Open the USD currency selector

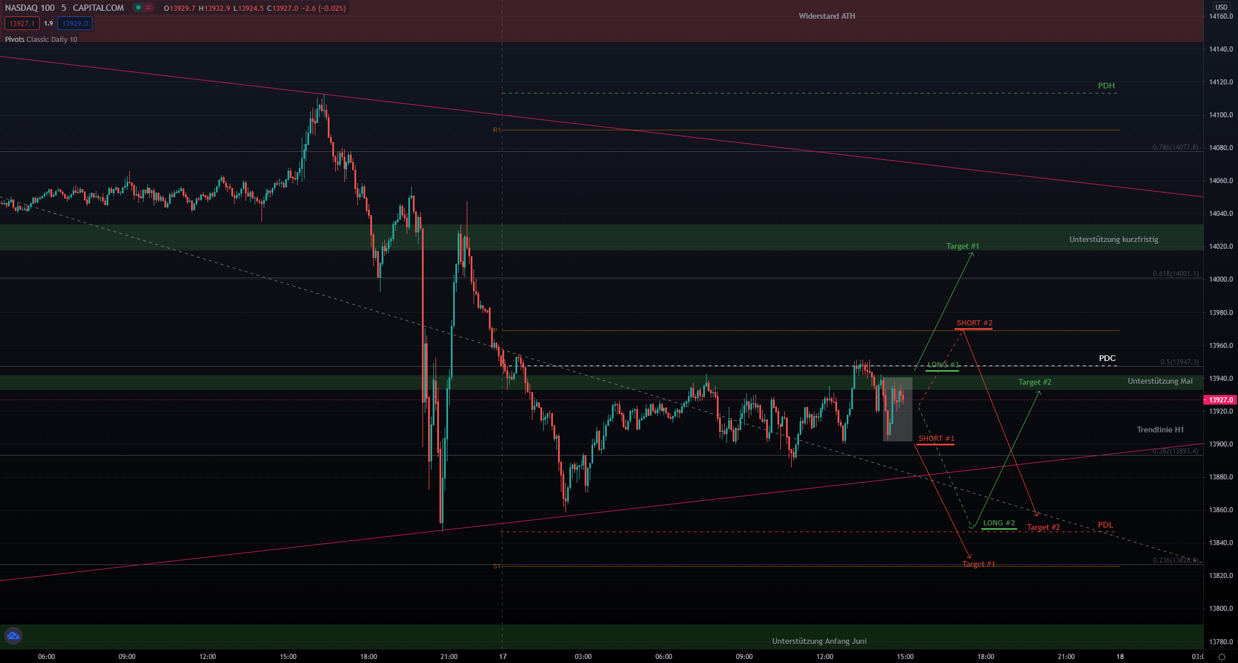[x=1221, y=7]
